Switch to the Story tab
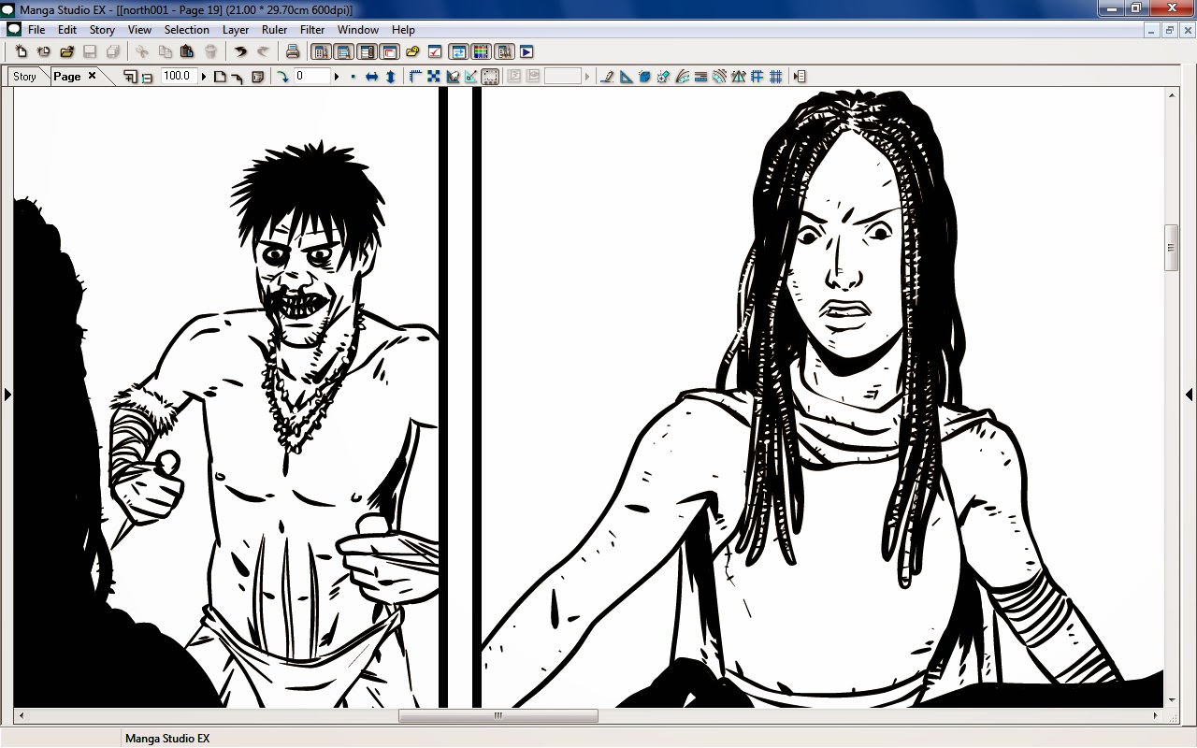Viewport: 1197px width, 748px height. tap(25, 77)
